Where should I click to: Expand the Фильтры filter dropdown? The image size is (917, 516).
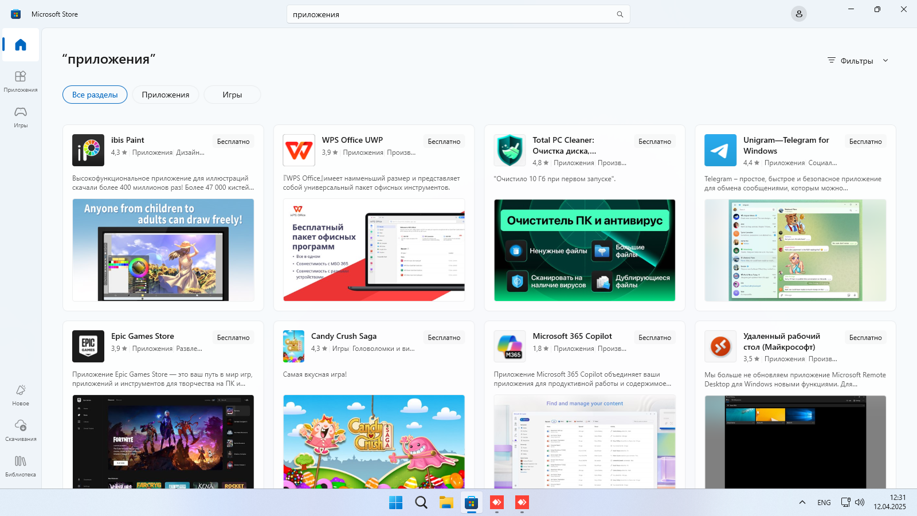858,61
